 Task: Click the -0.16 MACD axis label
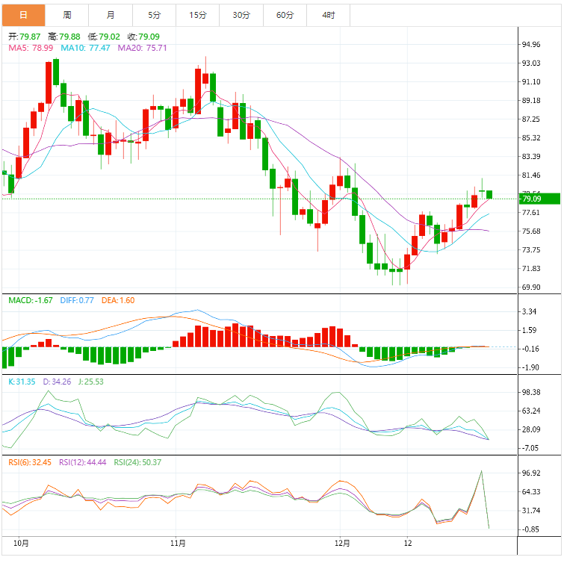(530, 349)
